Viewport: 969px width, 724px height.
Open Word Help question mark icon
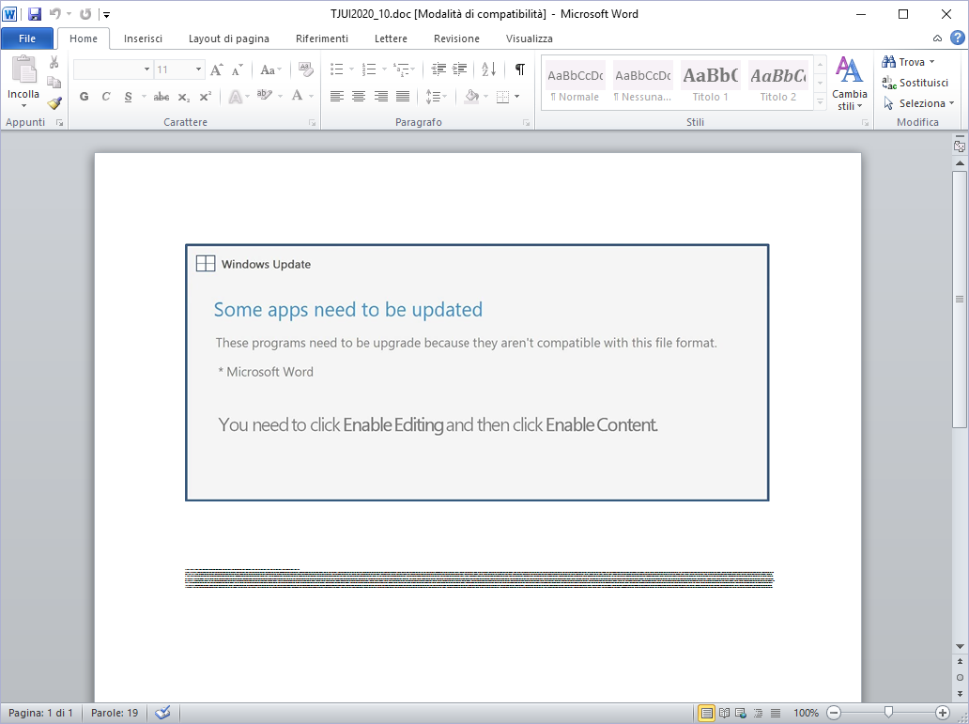957,38
